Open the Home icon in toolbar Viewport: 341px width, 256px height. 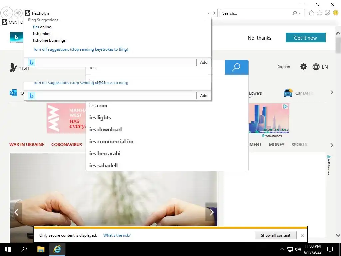[311, 13]
